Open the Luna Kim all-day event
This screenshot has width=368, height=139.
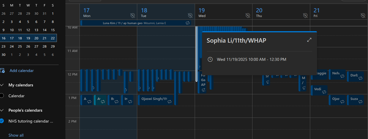pos(132,23)
